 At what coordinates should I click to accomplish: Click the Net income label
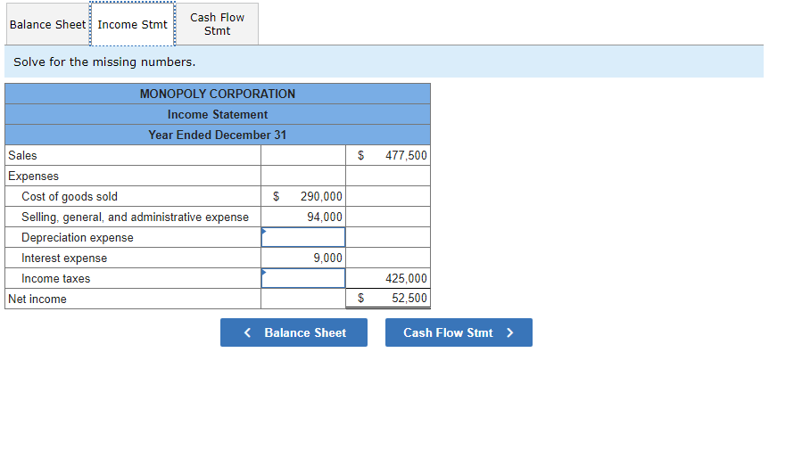[37, 299]
